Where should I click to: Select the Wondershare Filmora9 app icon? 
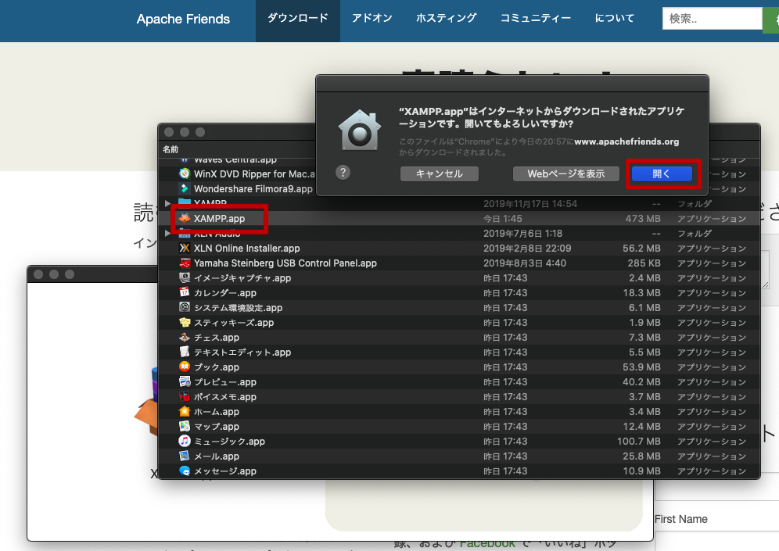pyautogui.click(x=185, y=188)
